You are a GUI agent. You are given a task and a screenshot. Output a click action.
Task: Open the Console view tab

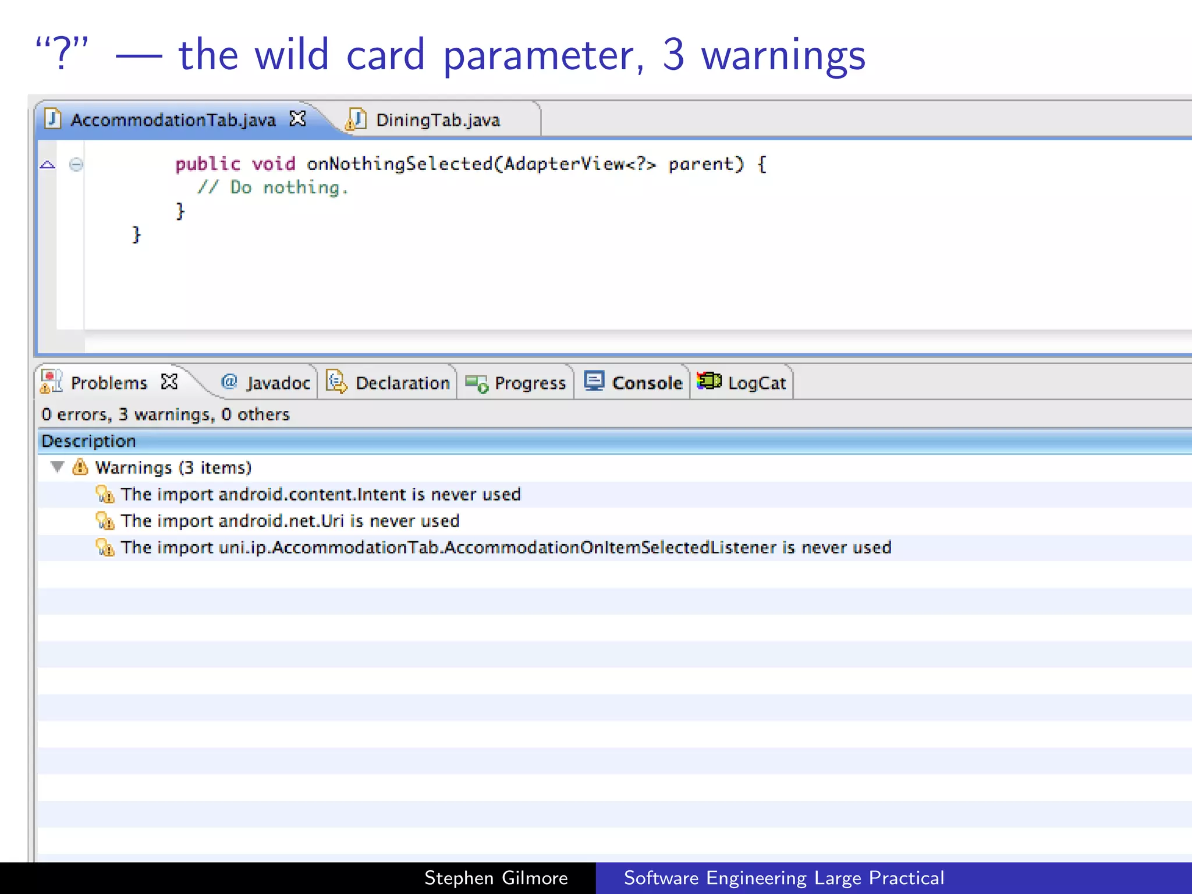coord(633,383)
